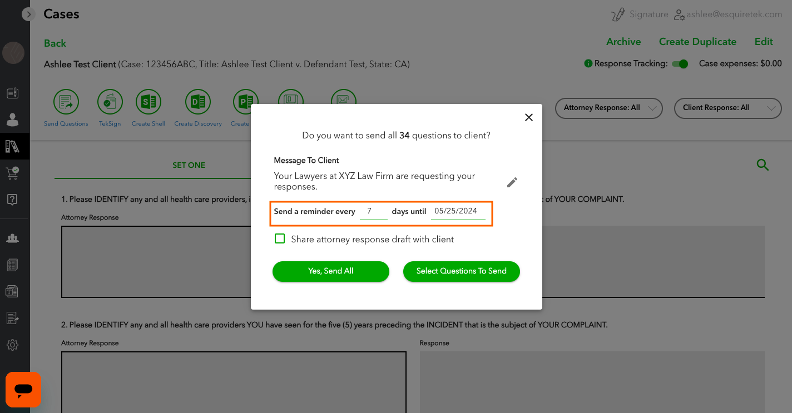Viewport: 792px width, 413px height.
Task: Click the question mark help icon in sidebar
Action: click(12, 200)
